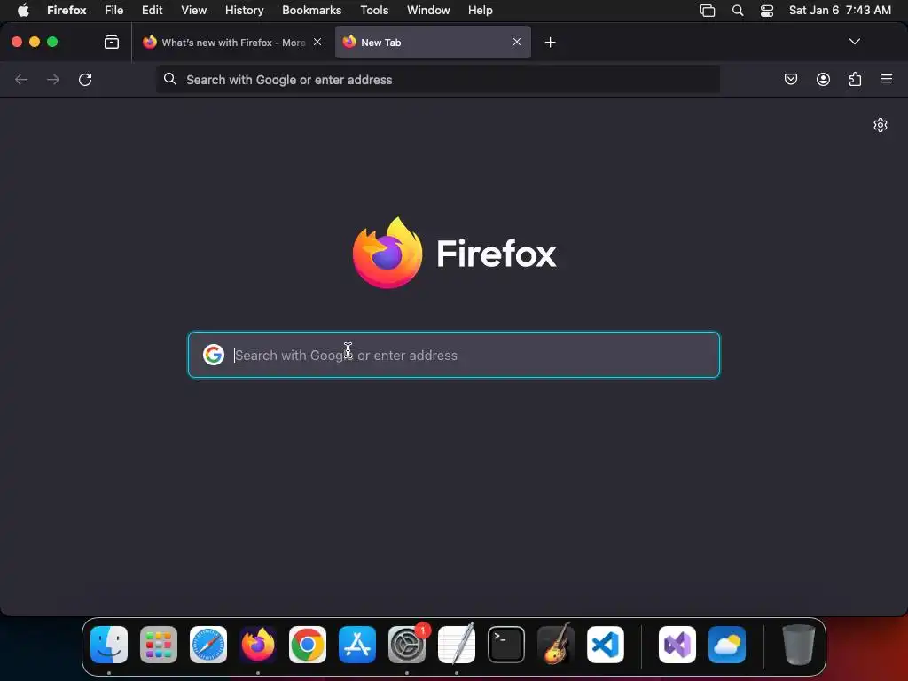Click the Google logo in search box
This screenshot has height=681, width=908.
pyautogui.click(x=213, y=355)
